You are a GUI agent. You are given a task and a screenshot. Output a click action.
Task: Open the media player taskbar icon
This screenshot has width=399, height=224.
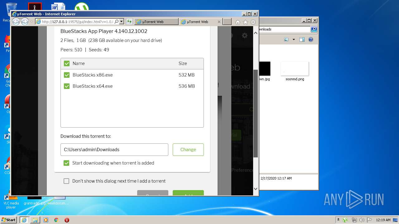(46, 220)
